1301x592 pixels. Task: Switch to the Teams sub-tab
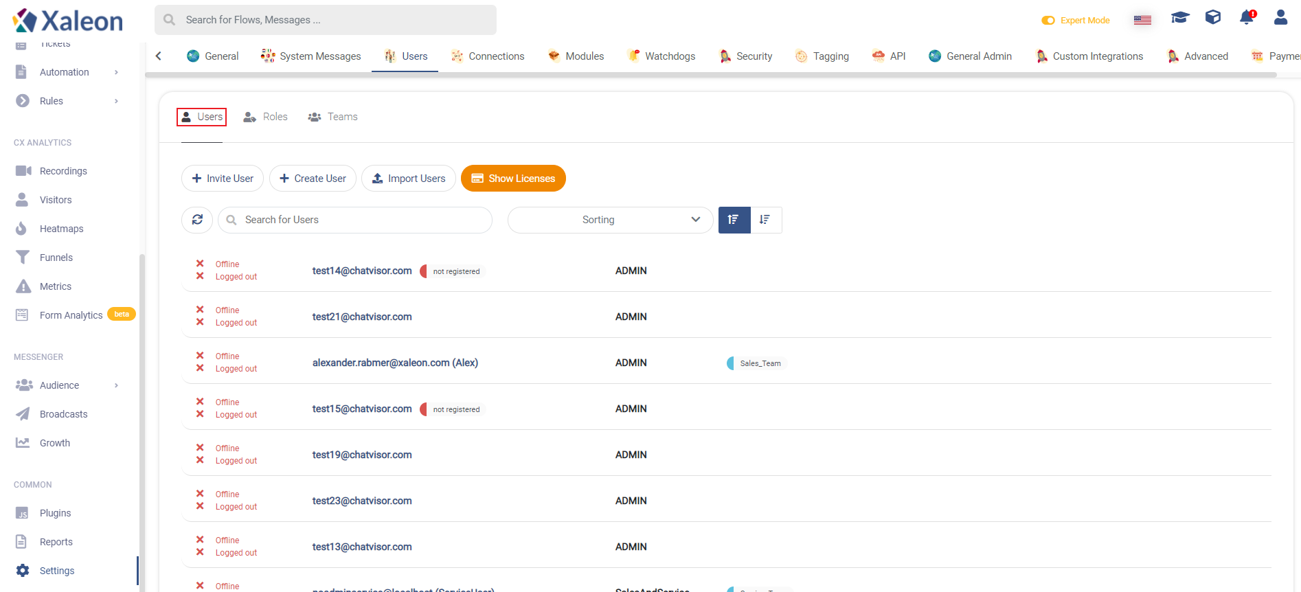tap(333, 117)
